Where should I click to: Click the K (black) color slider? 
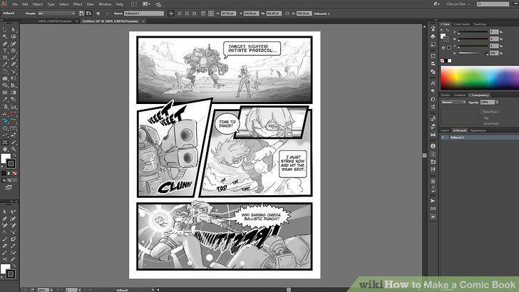click(x=473, y=53)
